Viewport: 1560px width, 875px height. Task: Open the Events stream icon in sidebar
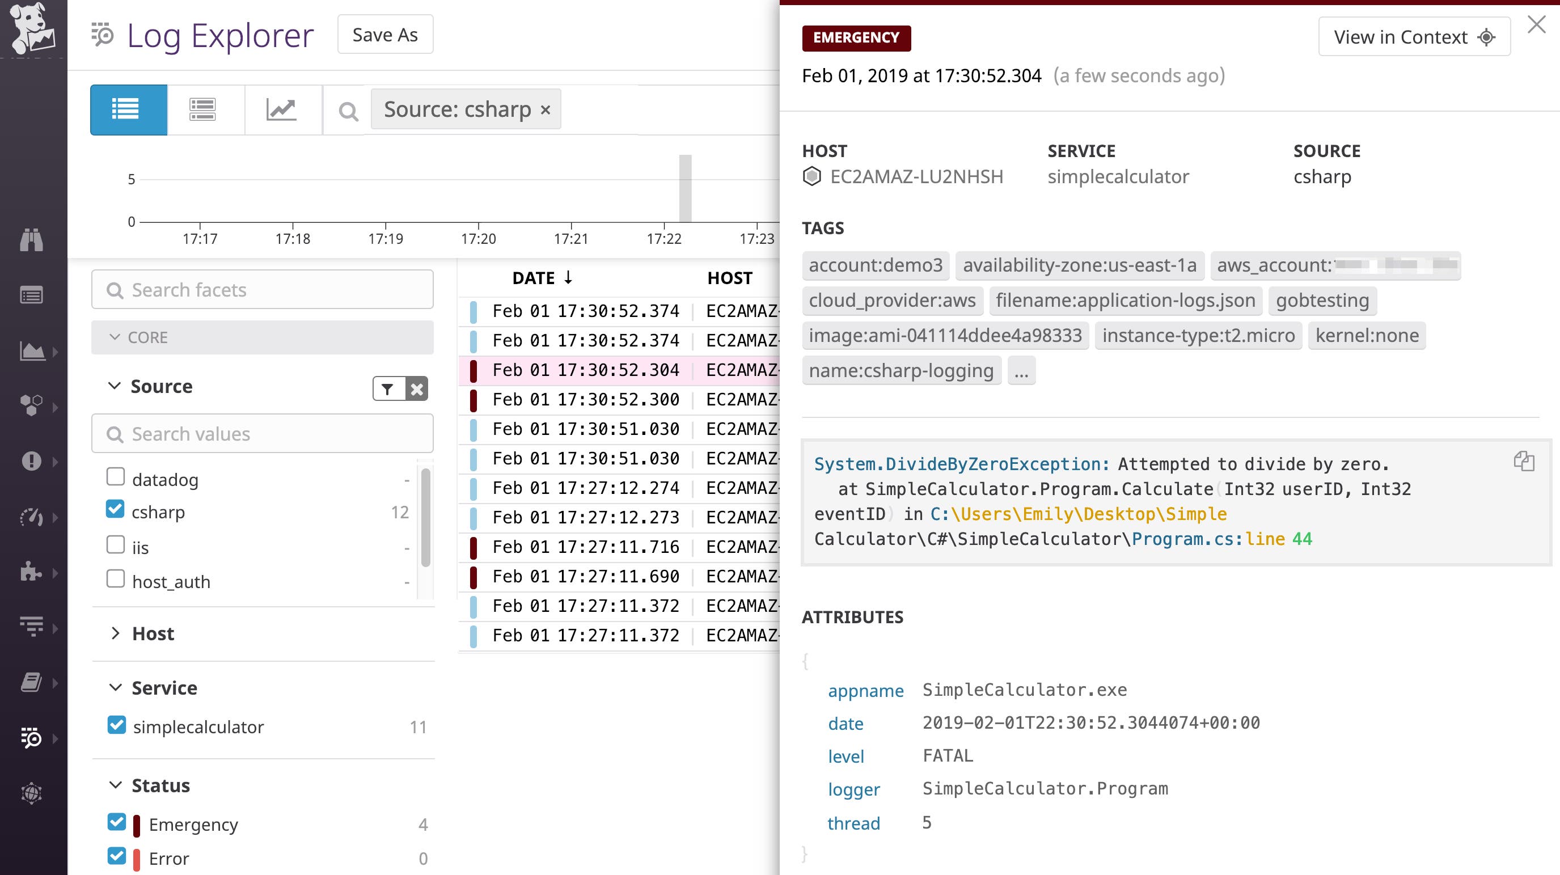[32, 295]
